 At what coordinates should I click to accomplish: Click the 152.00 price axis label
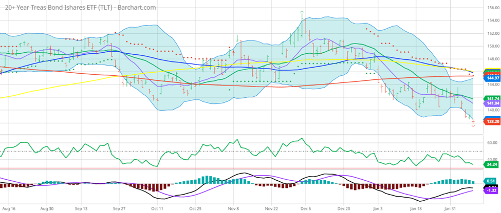pyautogui.click(x=492, y=33)
